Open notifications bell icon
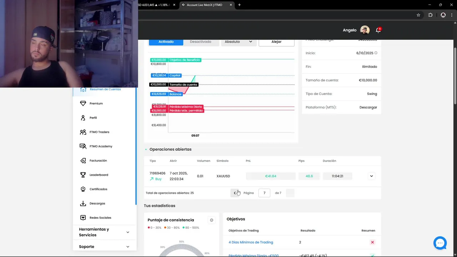The image size is (457, 257). coord(378,30)
